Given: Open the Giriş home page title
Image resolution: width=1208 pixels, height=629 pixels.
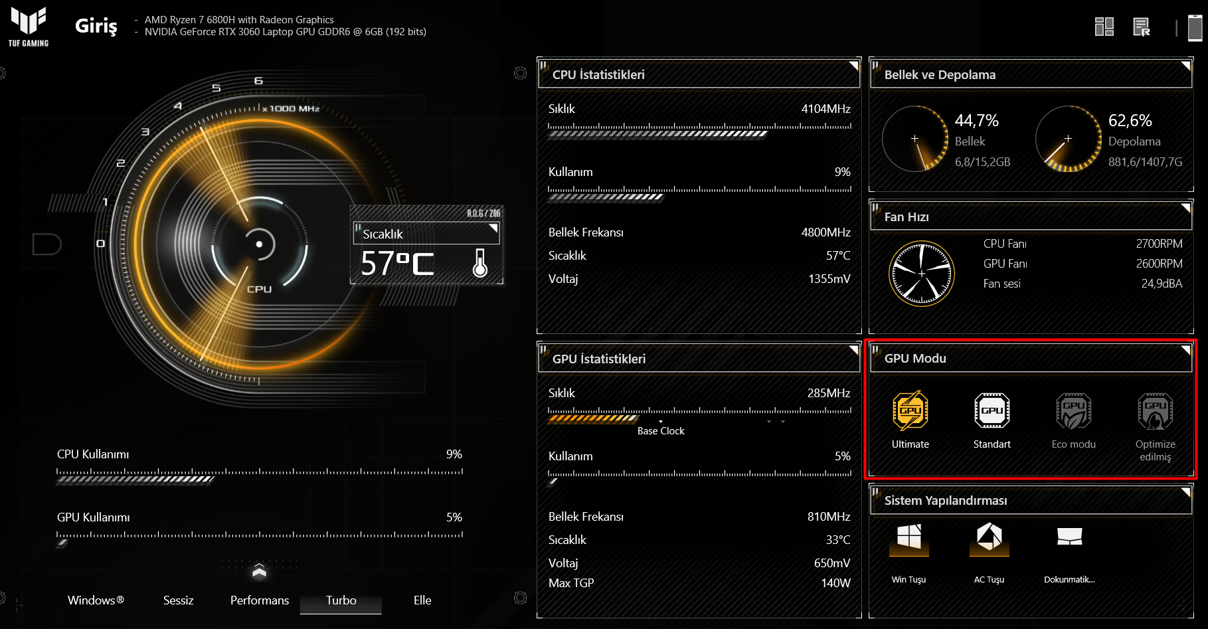Looking at the screenshot, I should pos(96,26).
